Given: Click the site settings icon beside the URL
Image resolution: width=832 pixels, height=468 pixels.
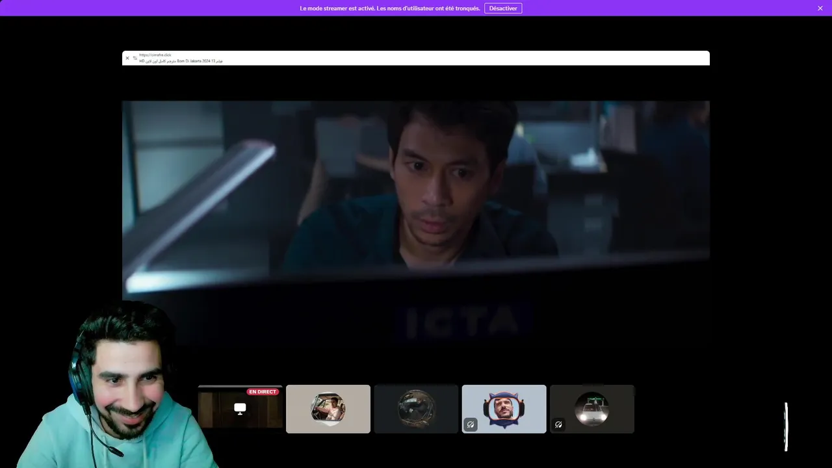Looking at the screenshot, I should (135, 58).
